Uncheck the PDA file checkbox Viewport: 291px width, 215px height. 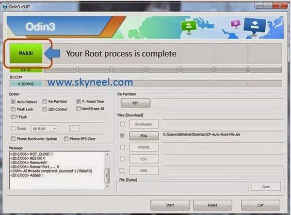coord(122,135)
